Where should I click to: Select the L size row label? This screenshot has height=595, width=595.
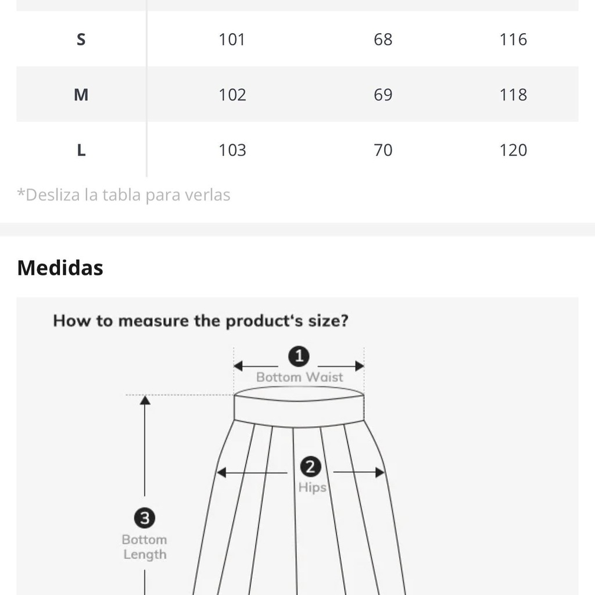(81, 150)
